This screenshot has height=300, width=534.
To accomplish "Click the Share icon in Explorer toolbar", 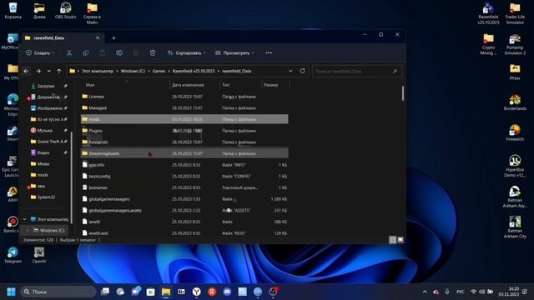I will coord(136,52).
